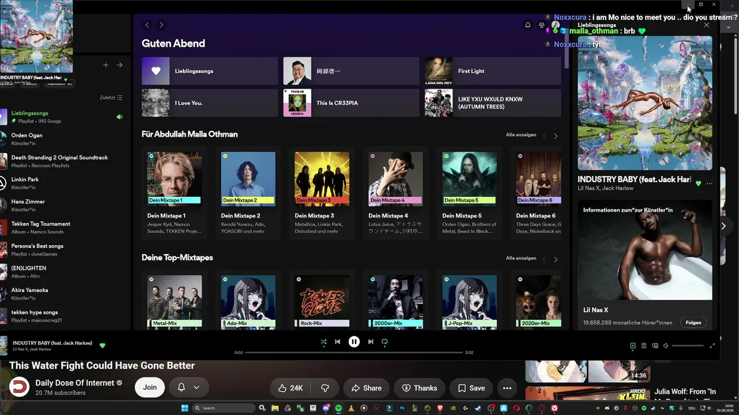Viewport: 739px width, 415px height.
Task: Show previous mixtapes in Für Abdullah section
Action: (544, 136)
